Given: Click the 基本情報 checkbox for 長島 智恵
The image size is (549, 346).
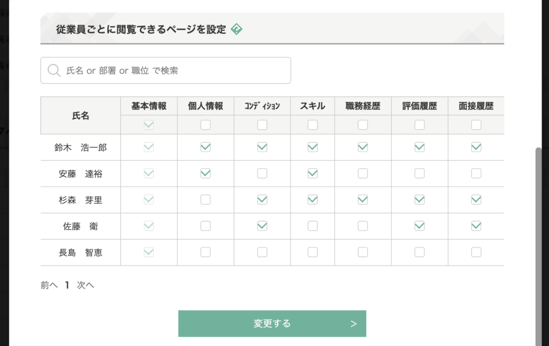Looking at the screenshot, I should coord(149,252).
